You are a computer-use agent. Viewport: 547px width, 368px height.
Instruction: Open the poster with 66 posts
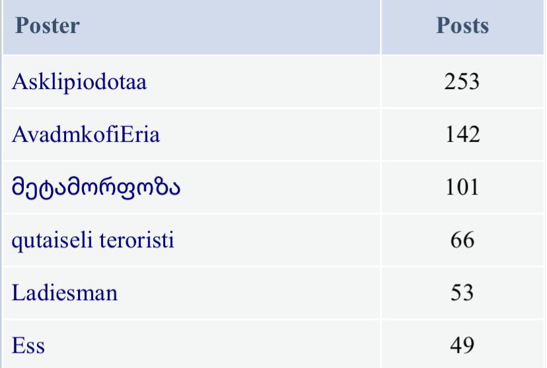pos(93,240)
